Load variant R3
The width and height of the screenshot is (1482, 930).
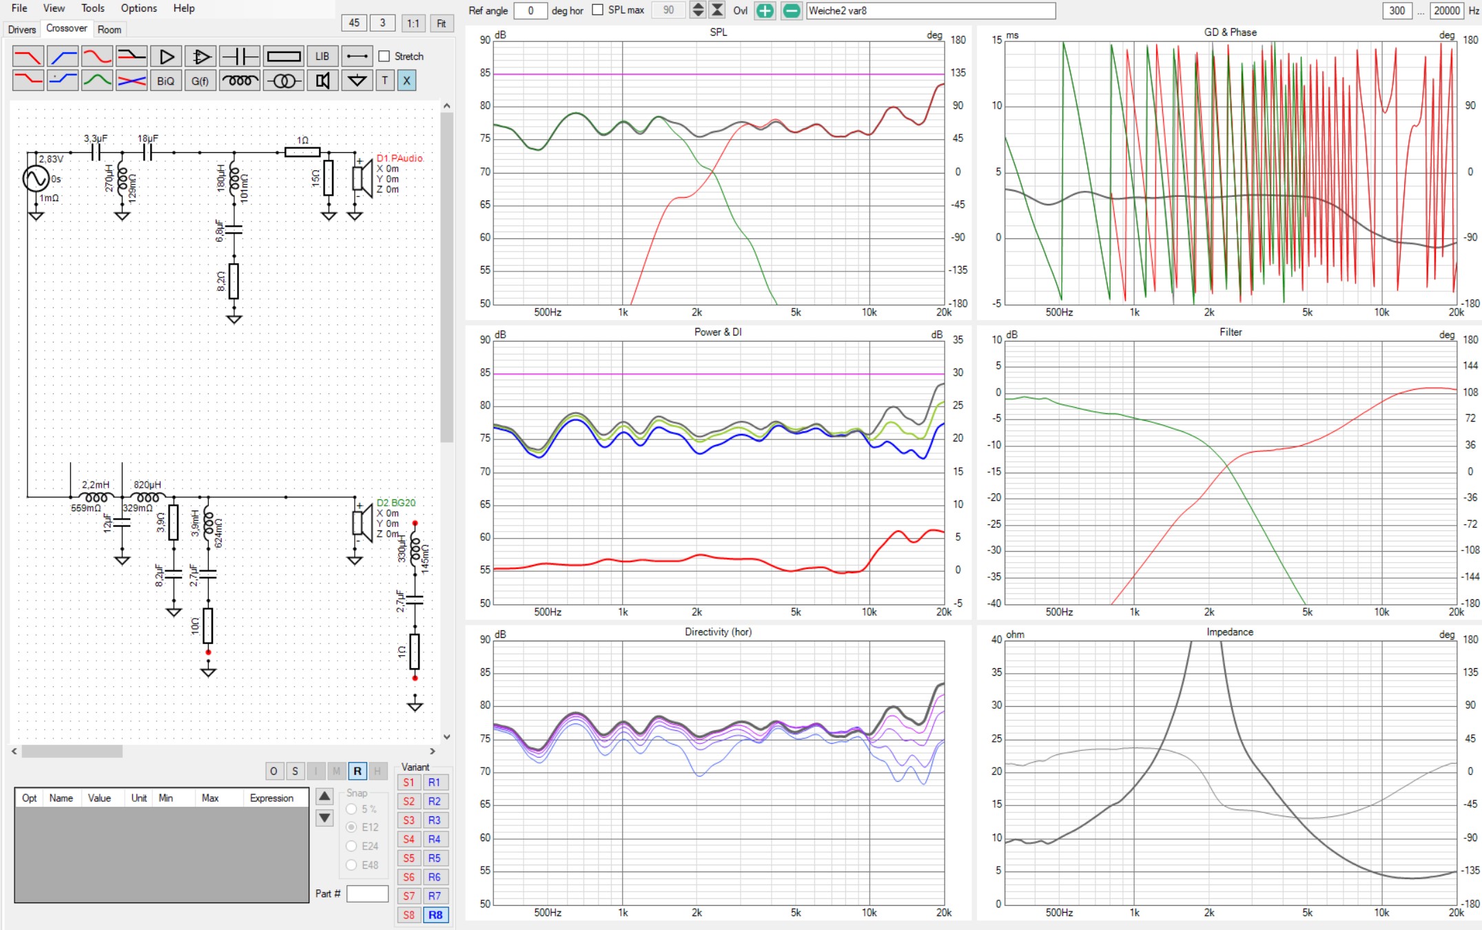point(434,820)
